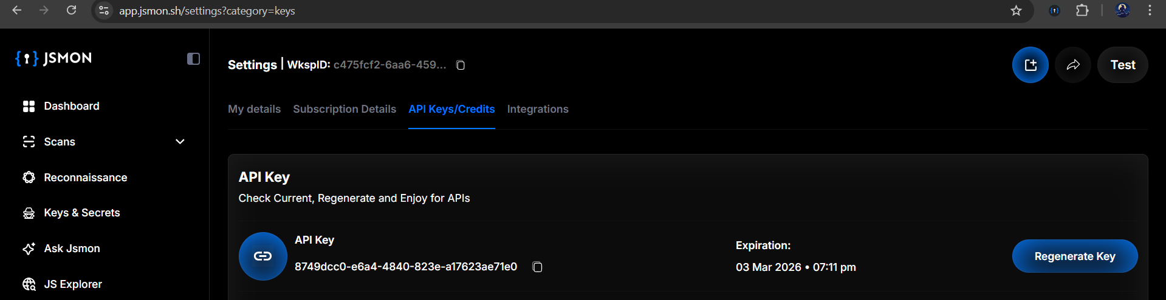Click the Regenerate Key button
The height and width of the screenshot is (300, 1166).
coord(1074,256)
